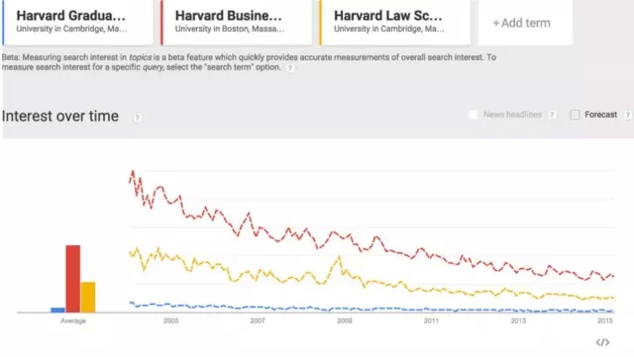Screen dimensions: 634x357
Task: Click help icon next to Forecast
Action: [x=628, y=115]
